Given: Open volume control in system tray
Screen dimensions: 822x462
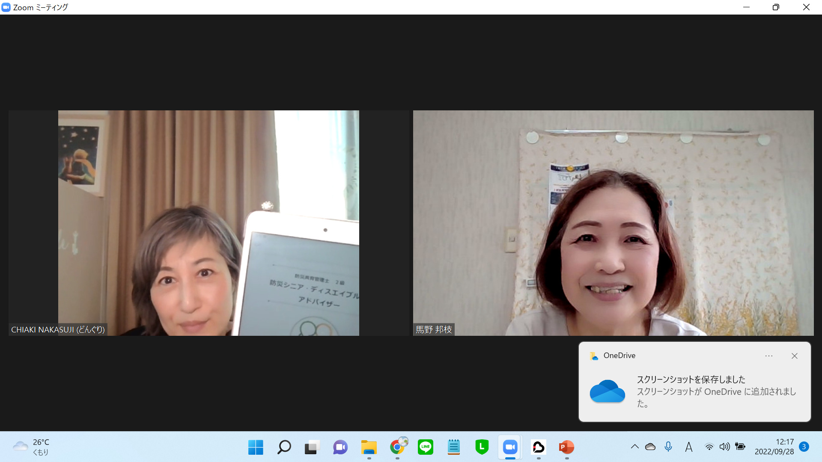Looking at the screenshot, I should 724,447.
